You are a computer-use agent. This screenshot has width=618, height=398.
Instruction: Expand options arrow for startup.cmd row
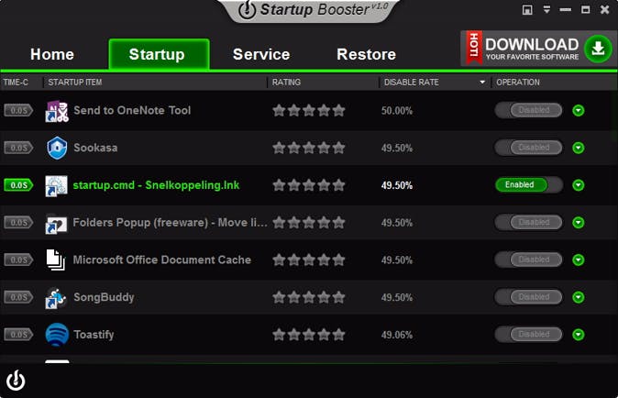579,185
